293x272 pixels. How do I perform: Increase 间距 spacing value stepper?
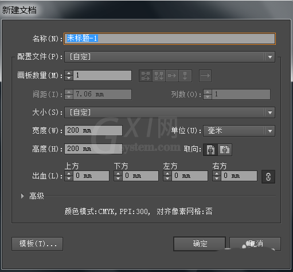(69, 92)
